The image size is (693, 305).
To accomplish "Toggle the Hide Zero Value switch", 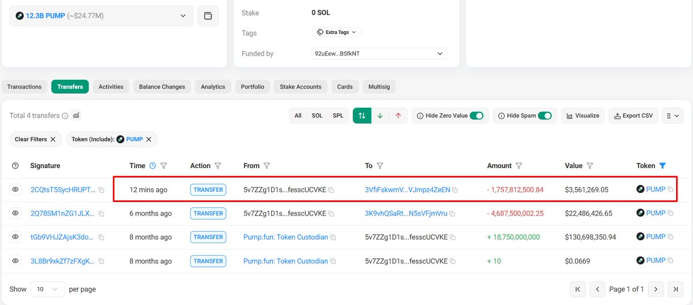I will 476,116.
